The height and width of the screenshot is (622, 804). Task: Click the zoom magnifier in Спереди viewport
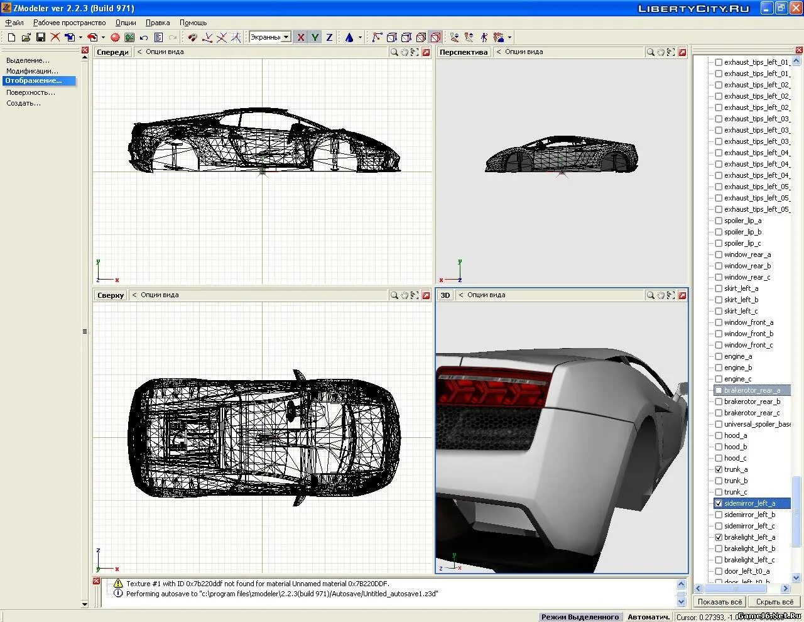tap(394, 52)
